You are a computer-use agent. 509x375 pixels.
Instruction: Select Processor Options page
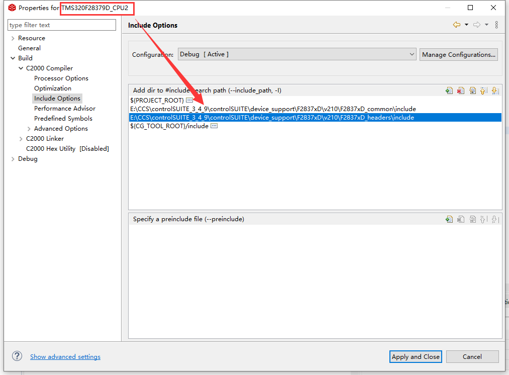pyautogui.click(x=61, y=78)
